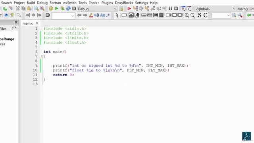Screen dimensions: 254x143
Task: Click the green Run play icon
Action: (56, 8)
